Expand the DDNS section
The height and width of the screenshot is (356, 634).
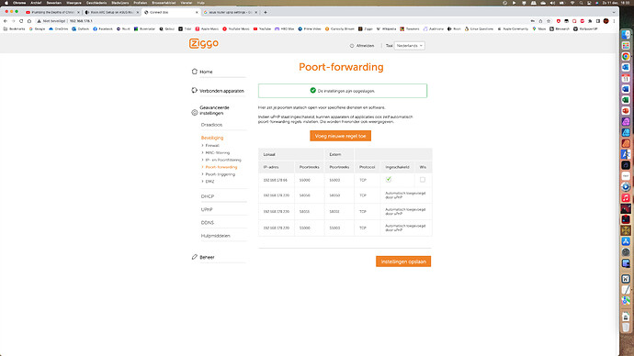click(x=208, y=223)
